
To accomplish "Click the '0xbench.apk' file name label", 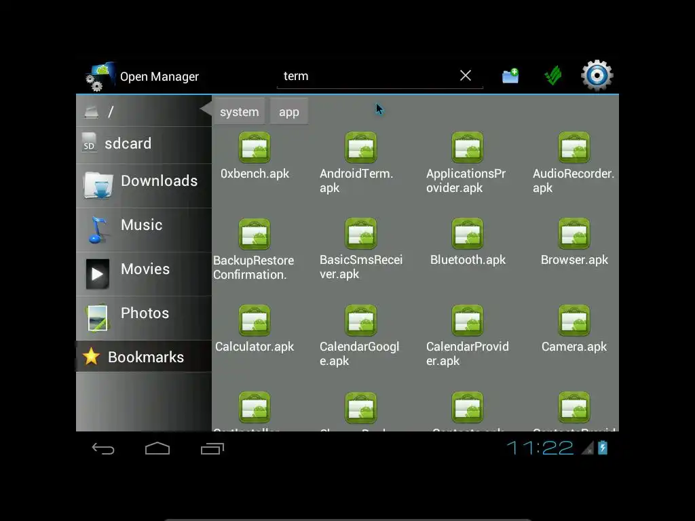I will click(255, 173).
